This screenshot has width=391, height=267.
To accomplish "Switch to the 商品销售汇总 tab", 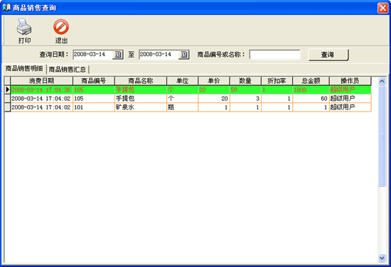I will tap(68, 70).
